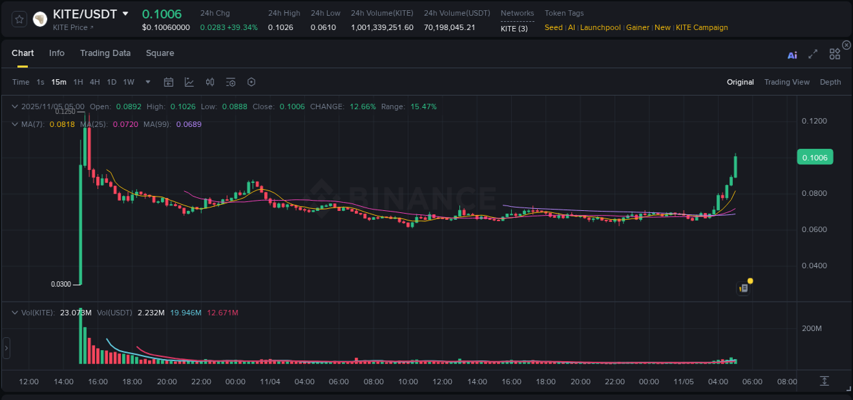Enter fullscreen with the expand arrows icon
This screenshot has width=853, height=400.
click(x=813, y=55)
